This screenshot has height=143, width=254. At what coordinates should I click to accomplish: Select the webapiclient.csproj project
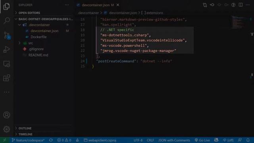(x=100, y=140)
